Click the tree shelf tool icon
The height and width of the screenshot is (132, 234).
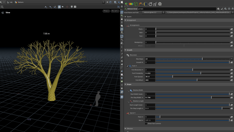tap(126, 4)
